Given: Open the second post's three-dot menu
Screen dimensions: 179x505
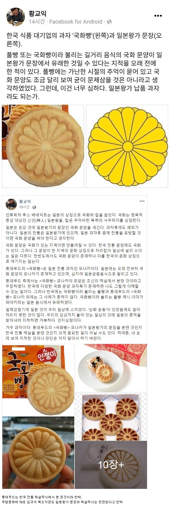Looking at the screenshot, I should point(142,201).
